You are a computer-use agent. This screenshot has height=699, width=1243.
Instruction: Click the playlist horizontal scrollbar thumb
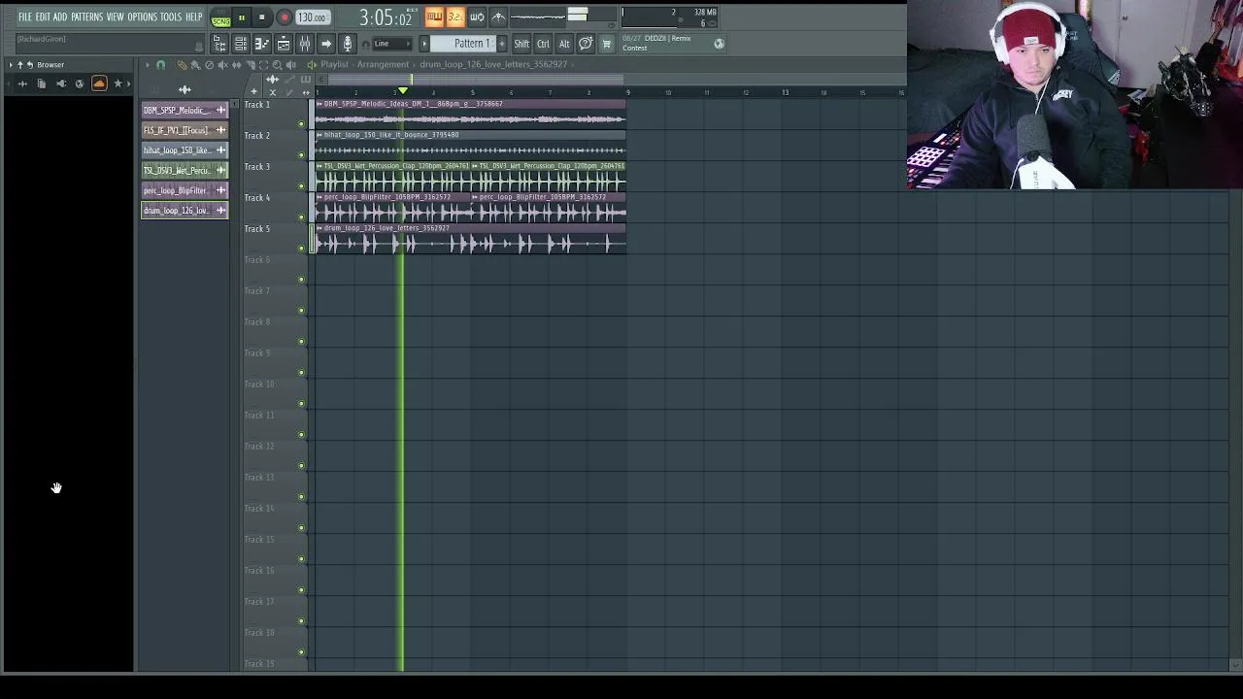coord(476,79)
